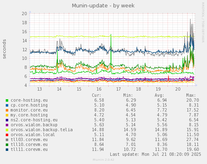Click the cp.core.hosting min value 4.90
This screenshot has width=207, height=164.
point(131,105)
